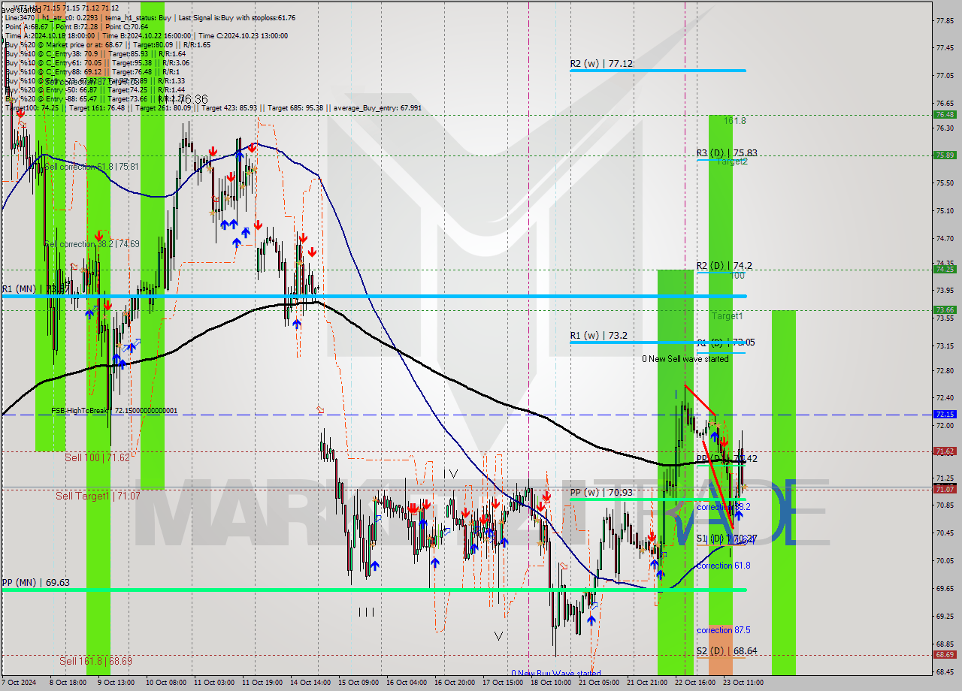Image resolution: width=962 pixels, height=691 pixels.
Task: Click the 70.05 price scale value
Action: click(x=945, y=560)
